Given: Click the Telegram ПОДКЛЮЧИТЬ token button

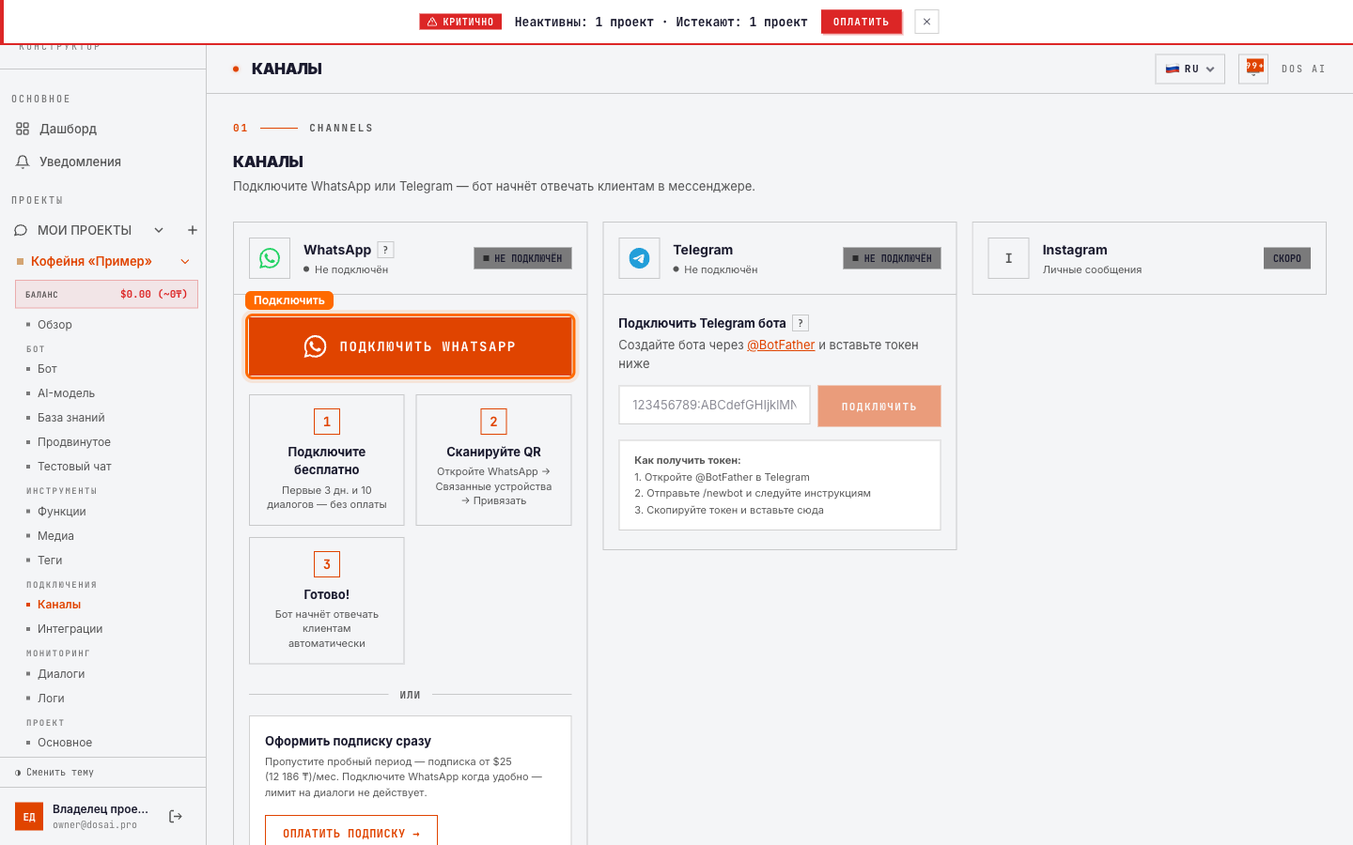Looking at the screenshot, I should click(x=879, y=406).
